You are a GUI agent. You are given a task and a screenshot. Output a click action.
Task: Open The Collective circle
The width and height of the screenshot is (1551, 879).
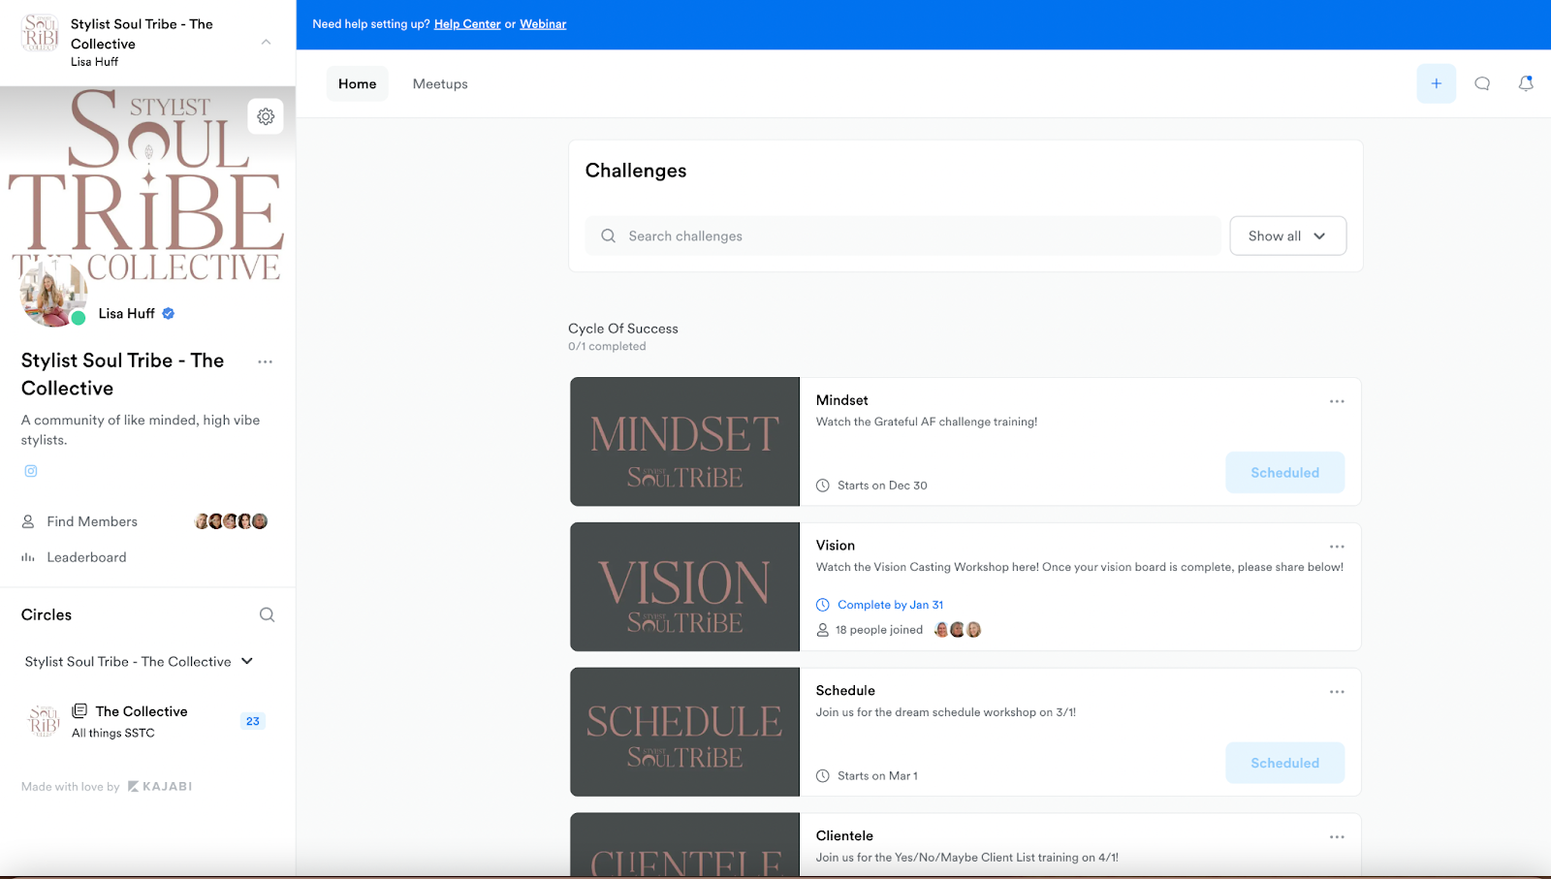coord(142,711)
